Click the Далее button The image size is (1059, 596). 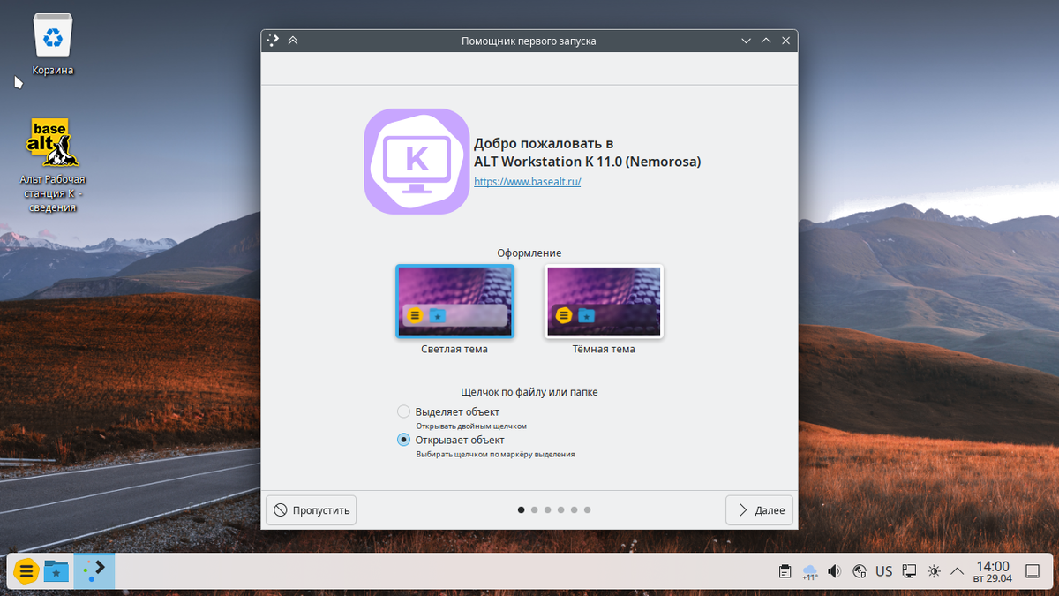760,510
